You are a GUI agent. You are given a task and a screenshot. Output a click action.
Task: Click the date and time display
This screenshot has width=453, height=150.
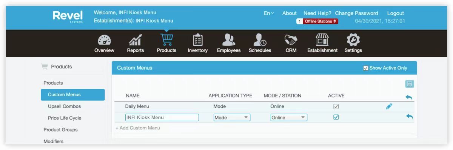(x=380, y=21)
